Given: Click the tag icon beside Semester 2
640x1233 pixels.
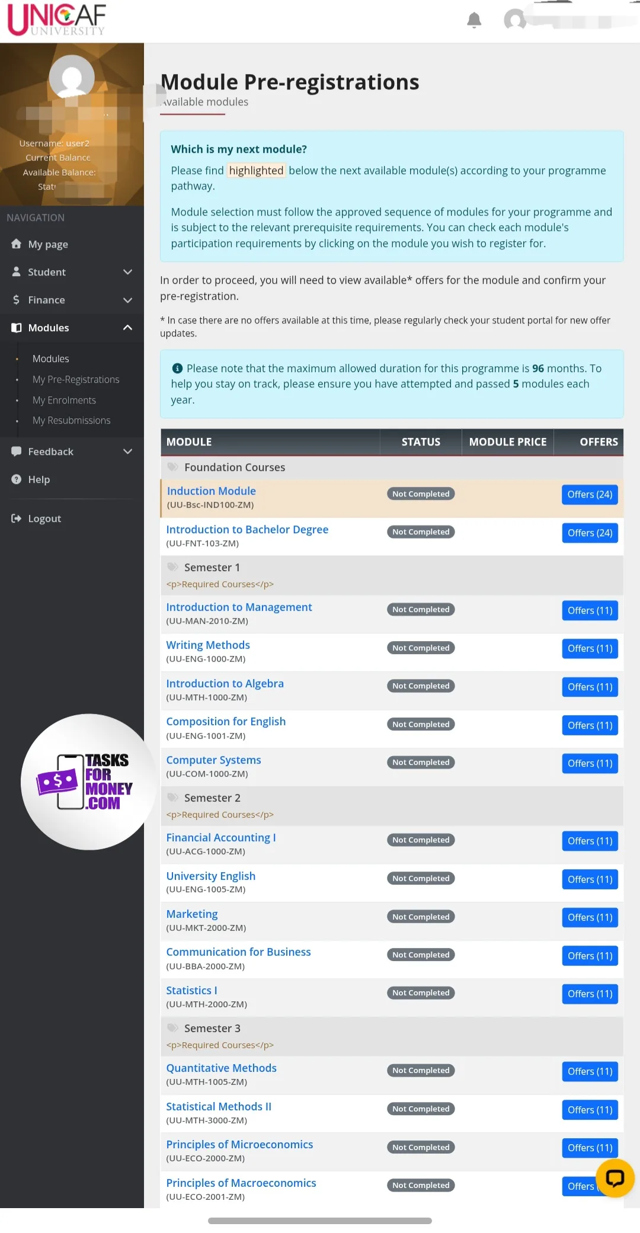Looking at the screenshot, I should [172, 798].
